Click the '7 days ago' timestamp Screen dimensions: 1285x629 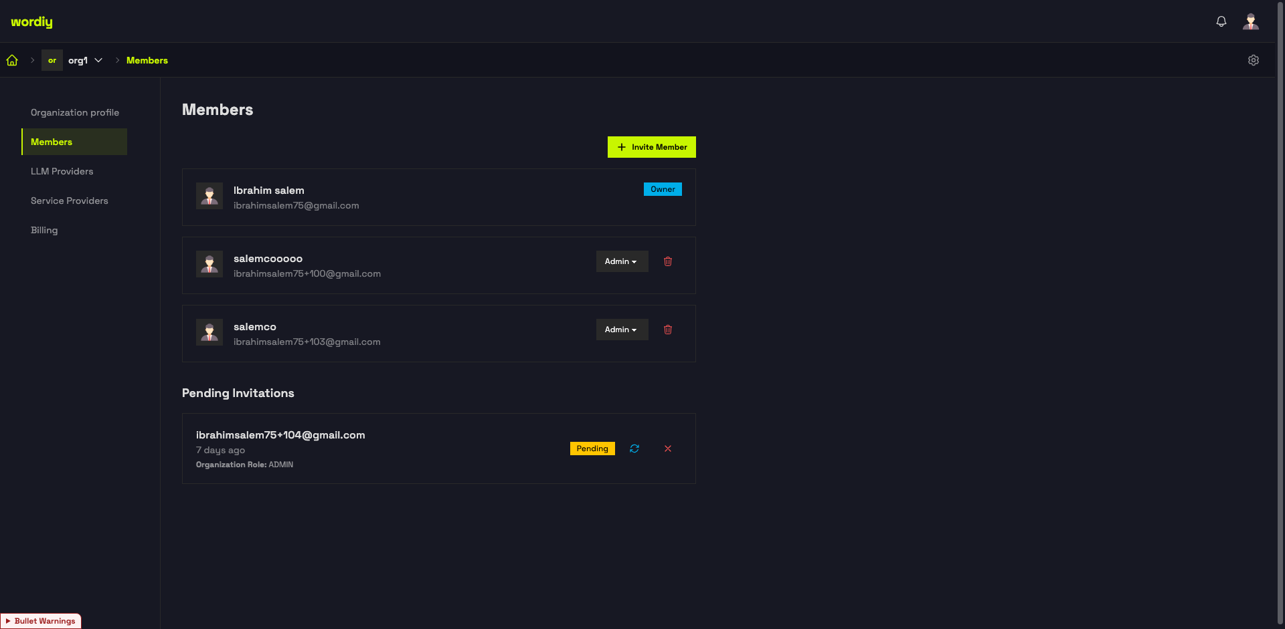[220, 451]
